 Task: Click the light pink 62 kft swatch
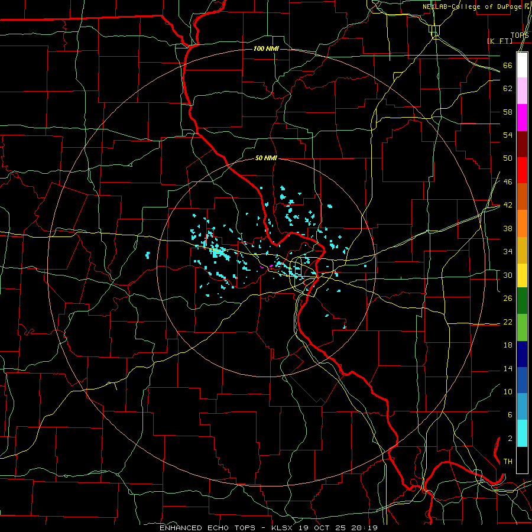click(522, 90)
